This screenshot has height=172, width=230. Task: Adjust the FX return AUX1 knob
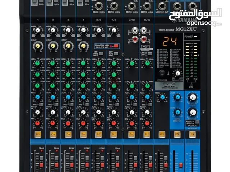(x=162, y=97)
